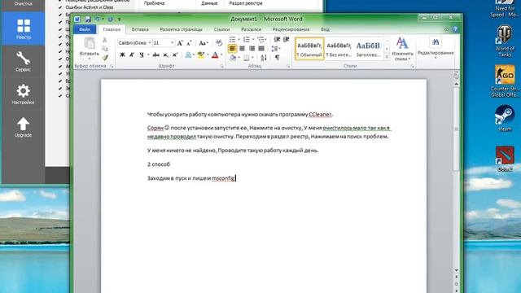Viewport: 521px width, 293px height.
Task: Undo the last action in Word
Action: click(98, 20)
